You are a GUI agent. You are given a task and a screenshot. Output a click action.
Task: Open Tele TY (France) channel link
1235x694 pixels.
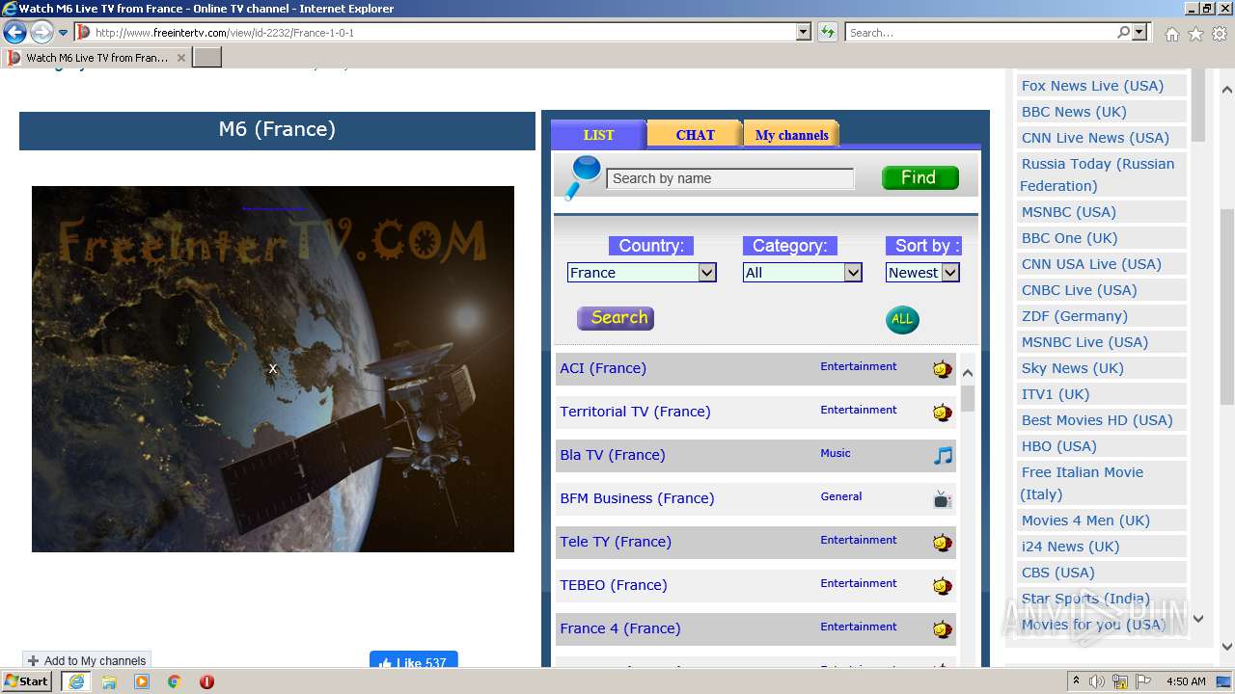(616, 542)
